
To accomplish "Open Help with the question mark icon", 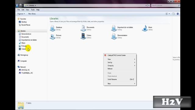I will (x=178, y=14).
